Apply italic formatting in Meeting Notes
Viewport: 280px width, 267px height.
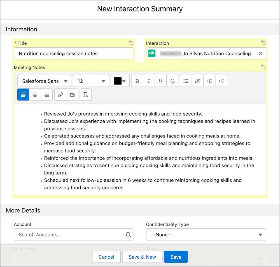pos(149,81)
